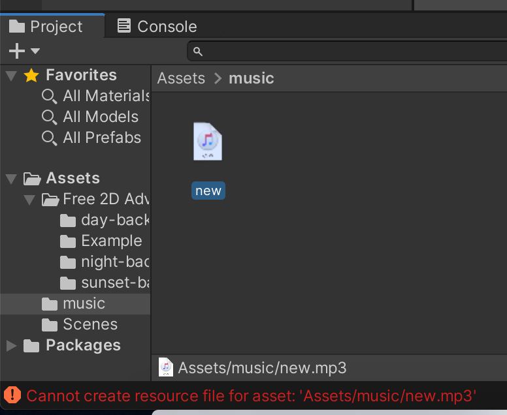Image resolution: width=507 pixels, height=415 pixels.
Task: Collapse the Free 2D Adv folder
Action: pos(29,200)
